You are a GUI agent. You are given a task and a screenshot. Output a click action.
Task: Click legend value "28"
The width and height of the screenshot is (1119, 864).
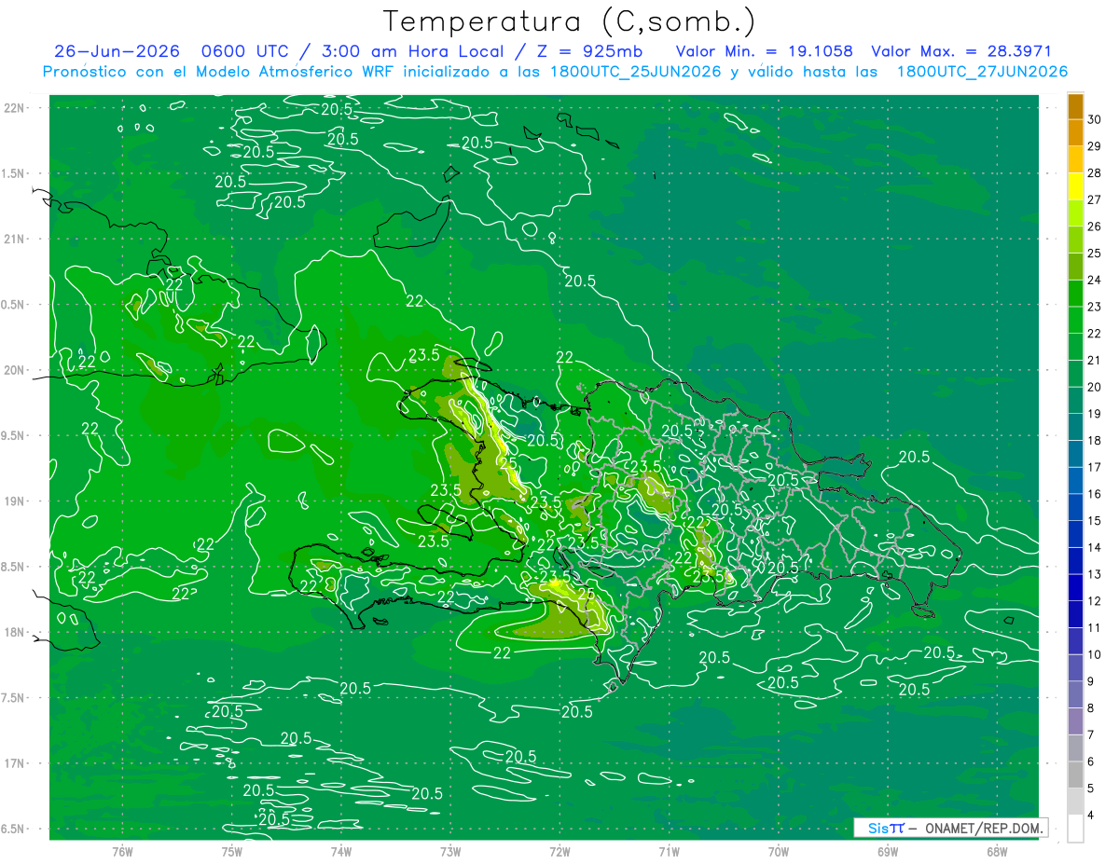(1095, 172)
